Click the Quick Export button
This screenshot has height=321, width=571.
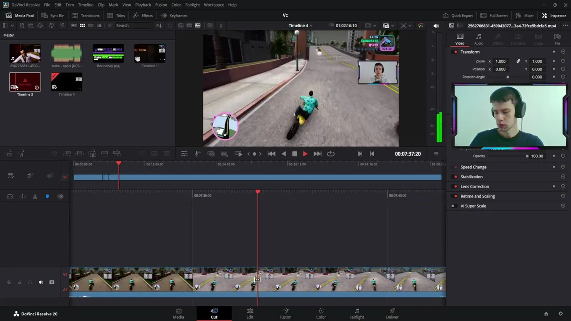pyautogui.click(x=458, y=16)
